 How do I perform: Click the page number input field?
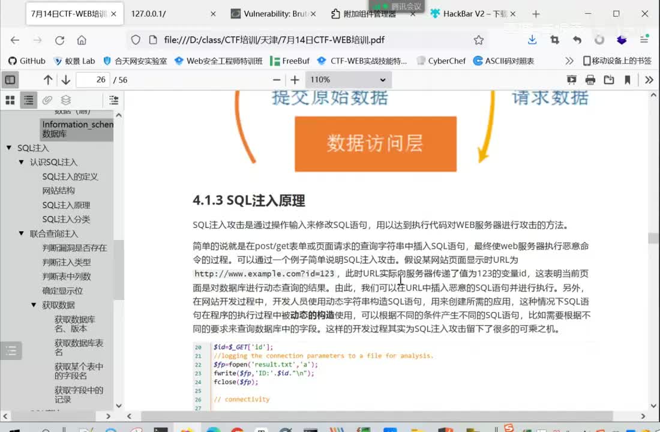pyautogui.click(x=93, y=80)
